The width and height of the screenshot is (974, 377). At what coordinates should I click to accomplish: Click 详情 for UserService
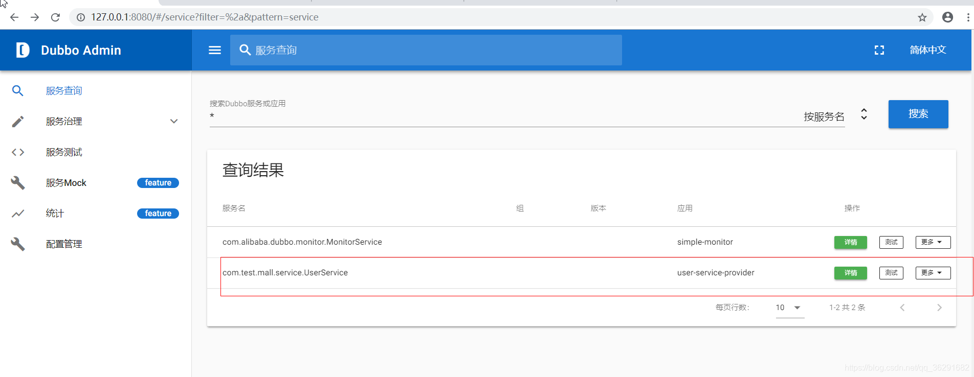pyautogui.click(x=851, y=273)
